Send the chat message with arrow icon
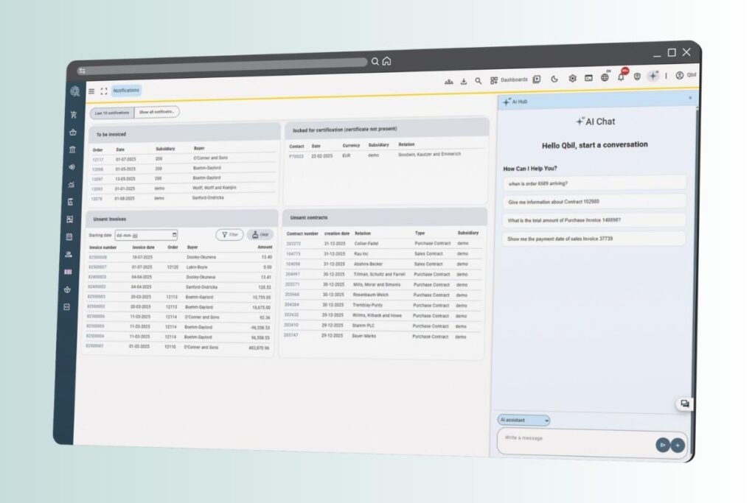 pos(663,444)
